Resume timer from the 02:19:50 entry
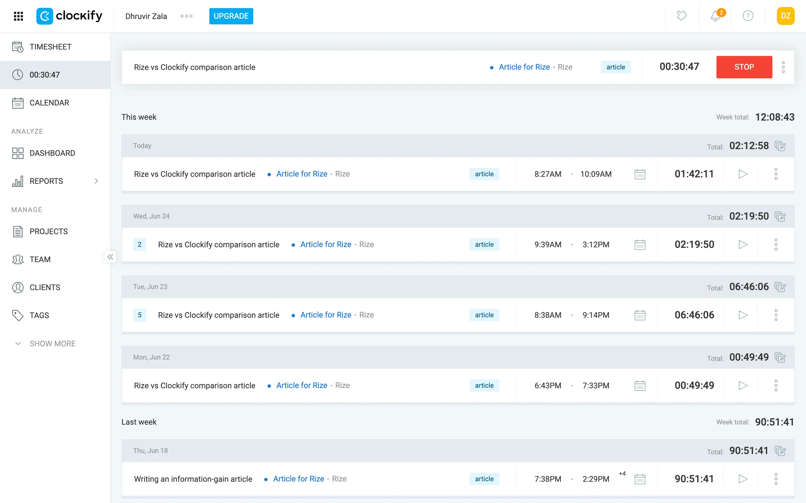 pos(743,245)
